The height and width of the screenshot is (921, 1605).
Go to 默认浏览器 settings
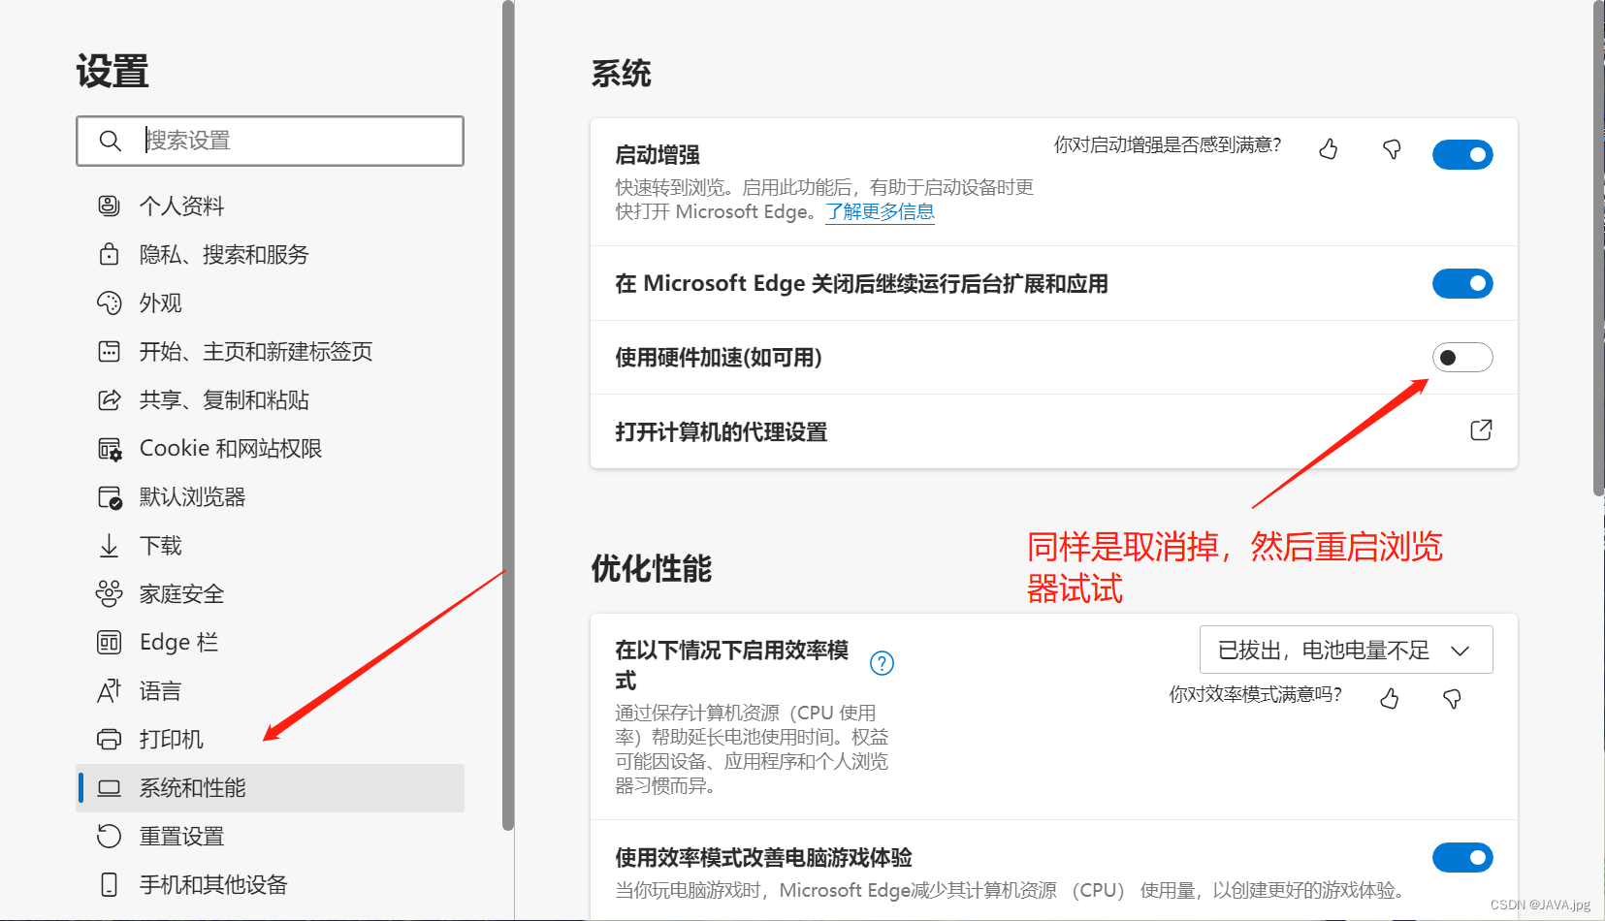point(271,496)
